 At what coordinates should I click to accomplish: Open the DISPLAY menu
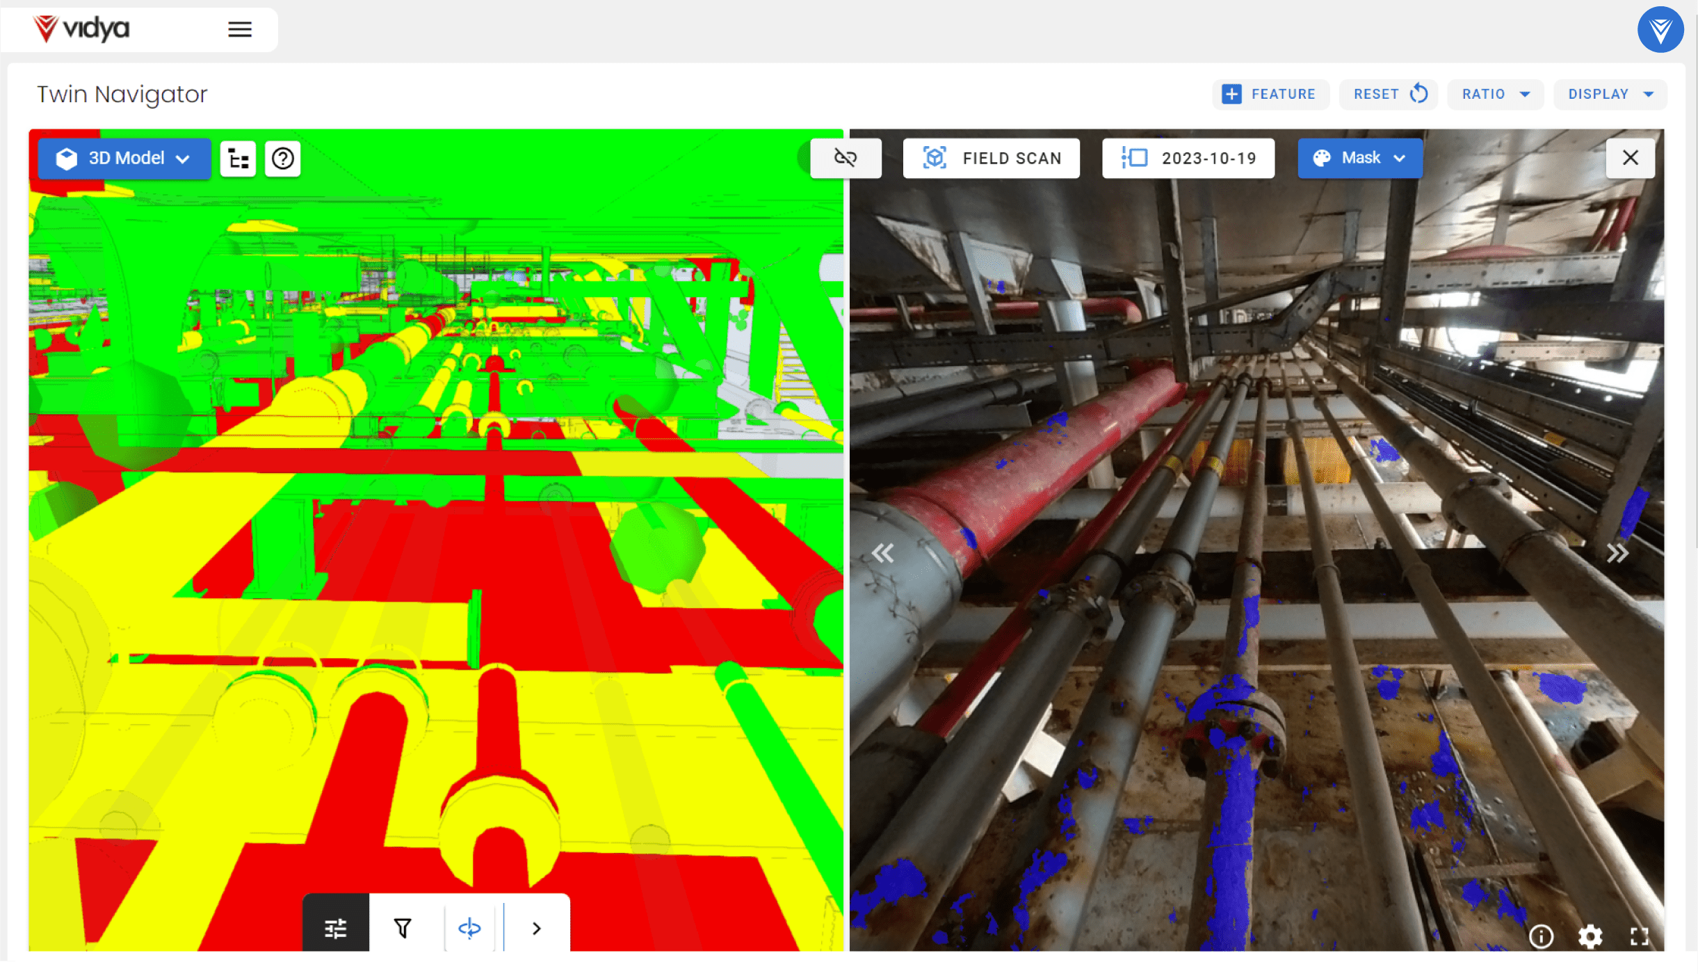(x=1610, y=94)
